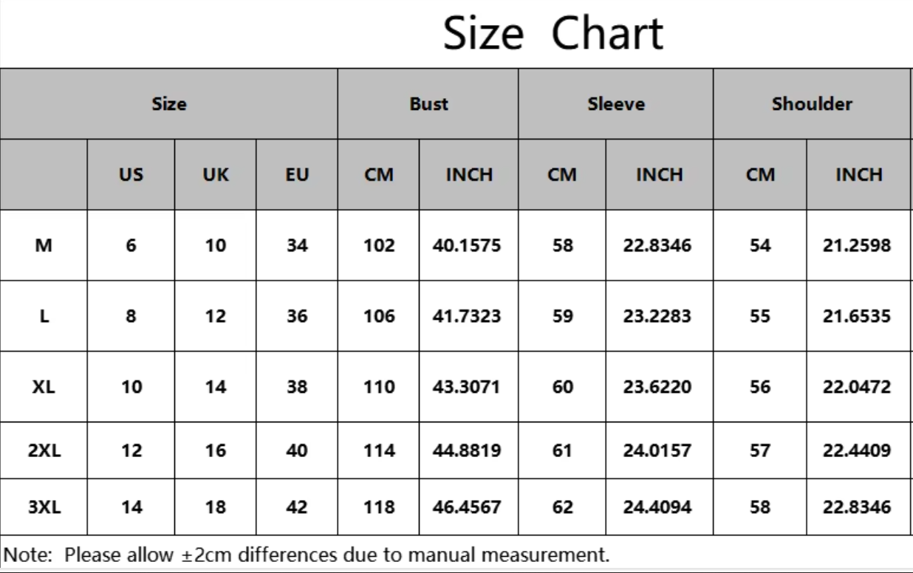This screenshot has height=573, width=913.
Task: Select the M size row label
Action: (44, 246)
